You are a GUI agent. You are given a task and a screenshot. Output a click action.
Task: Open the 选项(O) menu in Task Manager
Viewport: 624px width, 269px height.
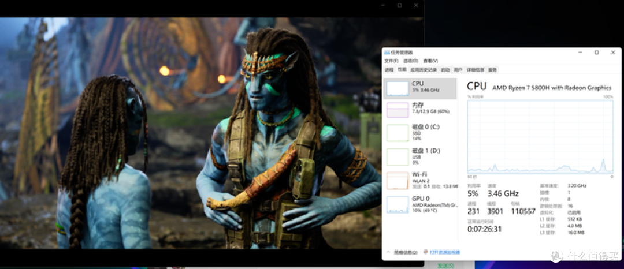coord(411,61)
